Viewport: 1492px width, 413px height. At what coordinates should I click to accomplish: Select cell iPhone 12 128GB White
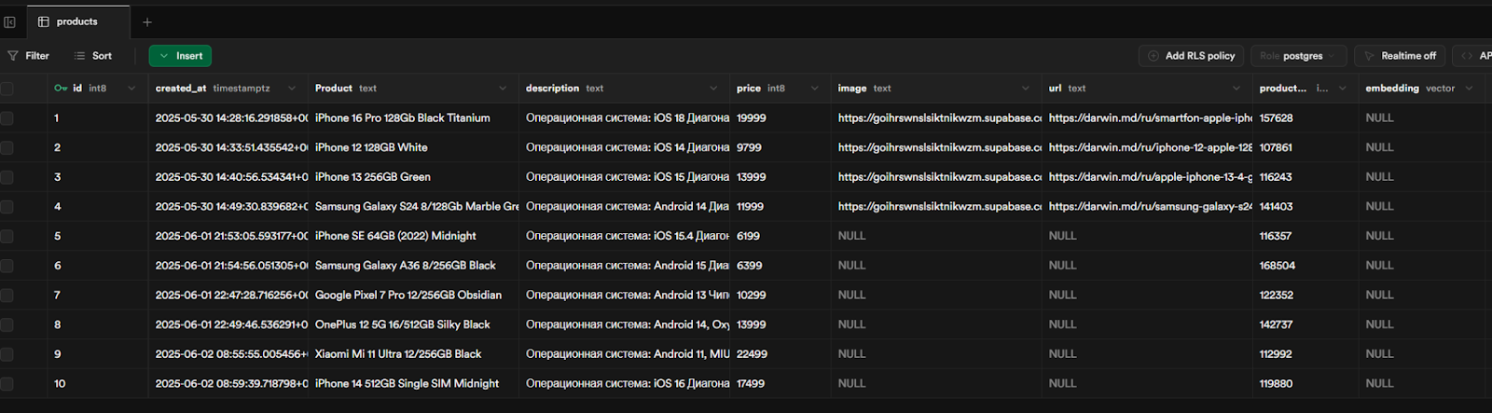[414, 147]
